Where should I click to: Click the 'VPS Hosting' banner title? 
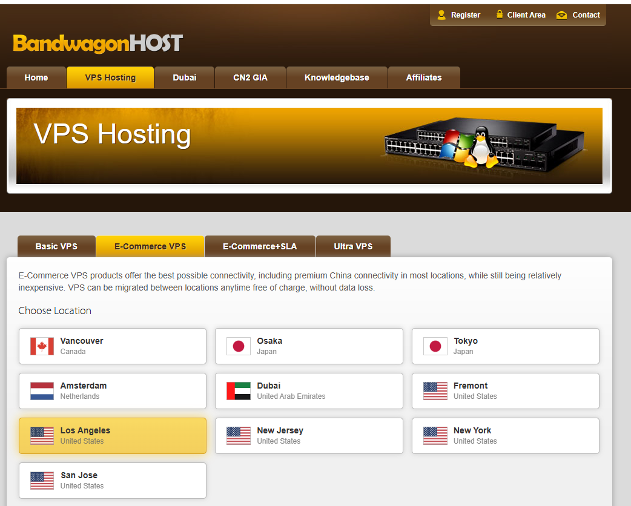(112, 134)
